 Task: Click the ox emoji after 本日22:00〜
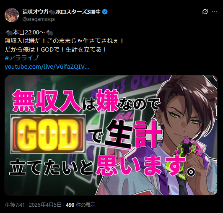pyautogui.click(x=49, y=33)
